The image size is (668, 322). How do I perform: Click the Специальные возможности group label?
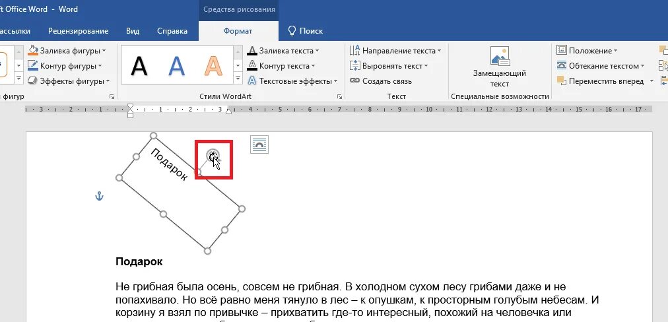tap(500, 97)
